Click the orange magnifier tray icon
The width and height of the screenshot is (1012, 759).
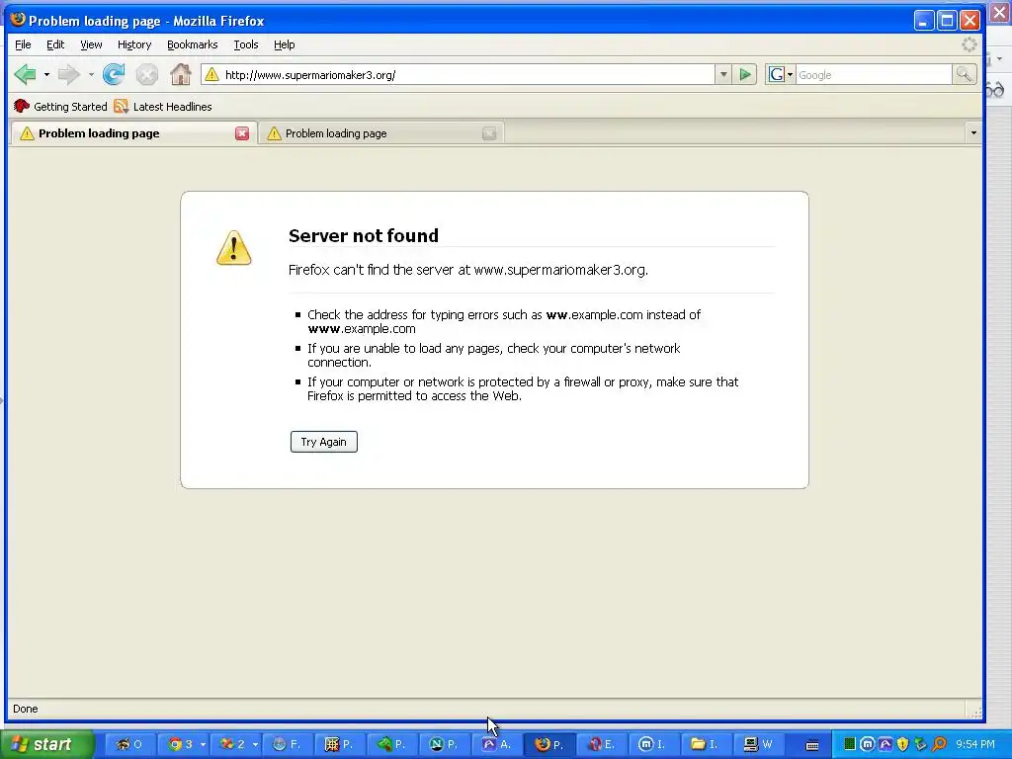point(939,745)
